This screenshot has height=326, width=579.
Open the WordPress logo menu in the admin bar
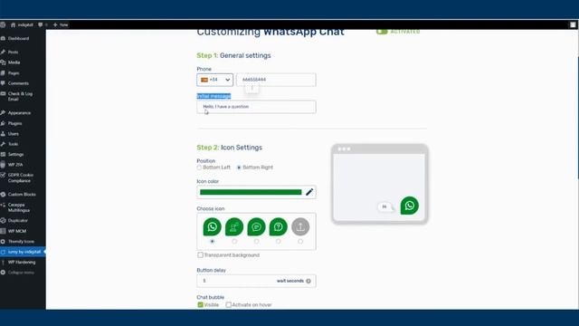coord(3,24)
